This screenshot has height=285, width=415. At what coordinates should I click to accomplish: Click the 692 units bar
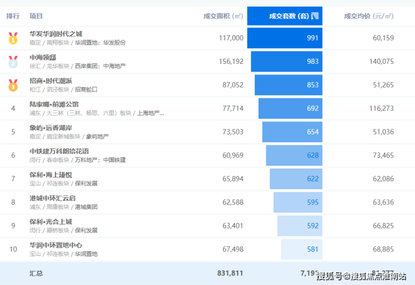point(290,109)
